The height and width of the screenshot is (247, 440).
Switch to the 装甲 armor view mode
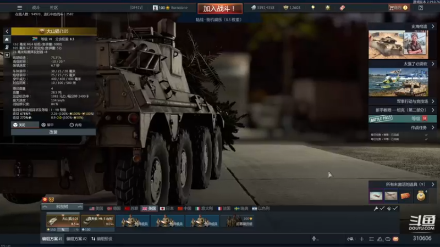47,125
